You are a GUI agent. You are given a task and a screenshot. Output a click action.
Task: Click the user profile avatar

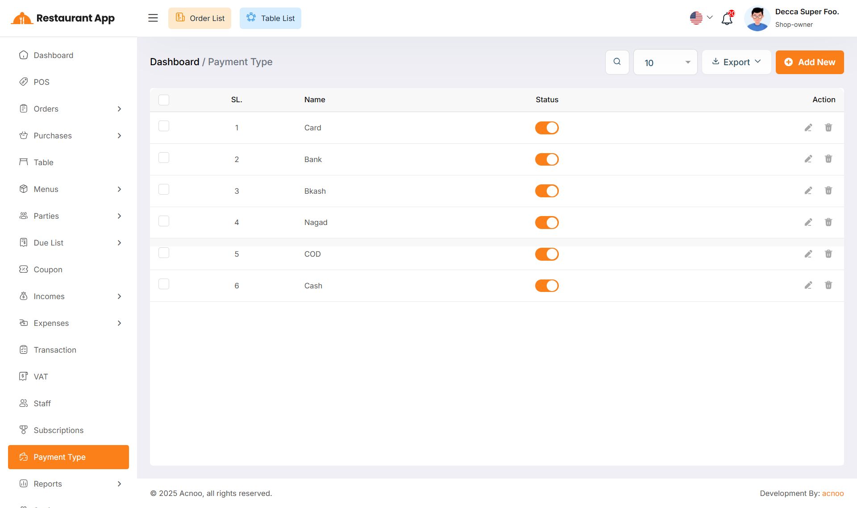point(757,18)
